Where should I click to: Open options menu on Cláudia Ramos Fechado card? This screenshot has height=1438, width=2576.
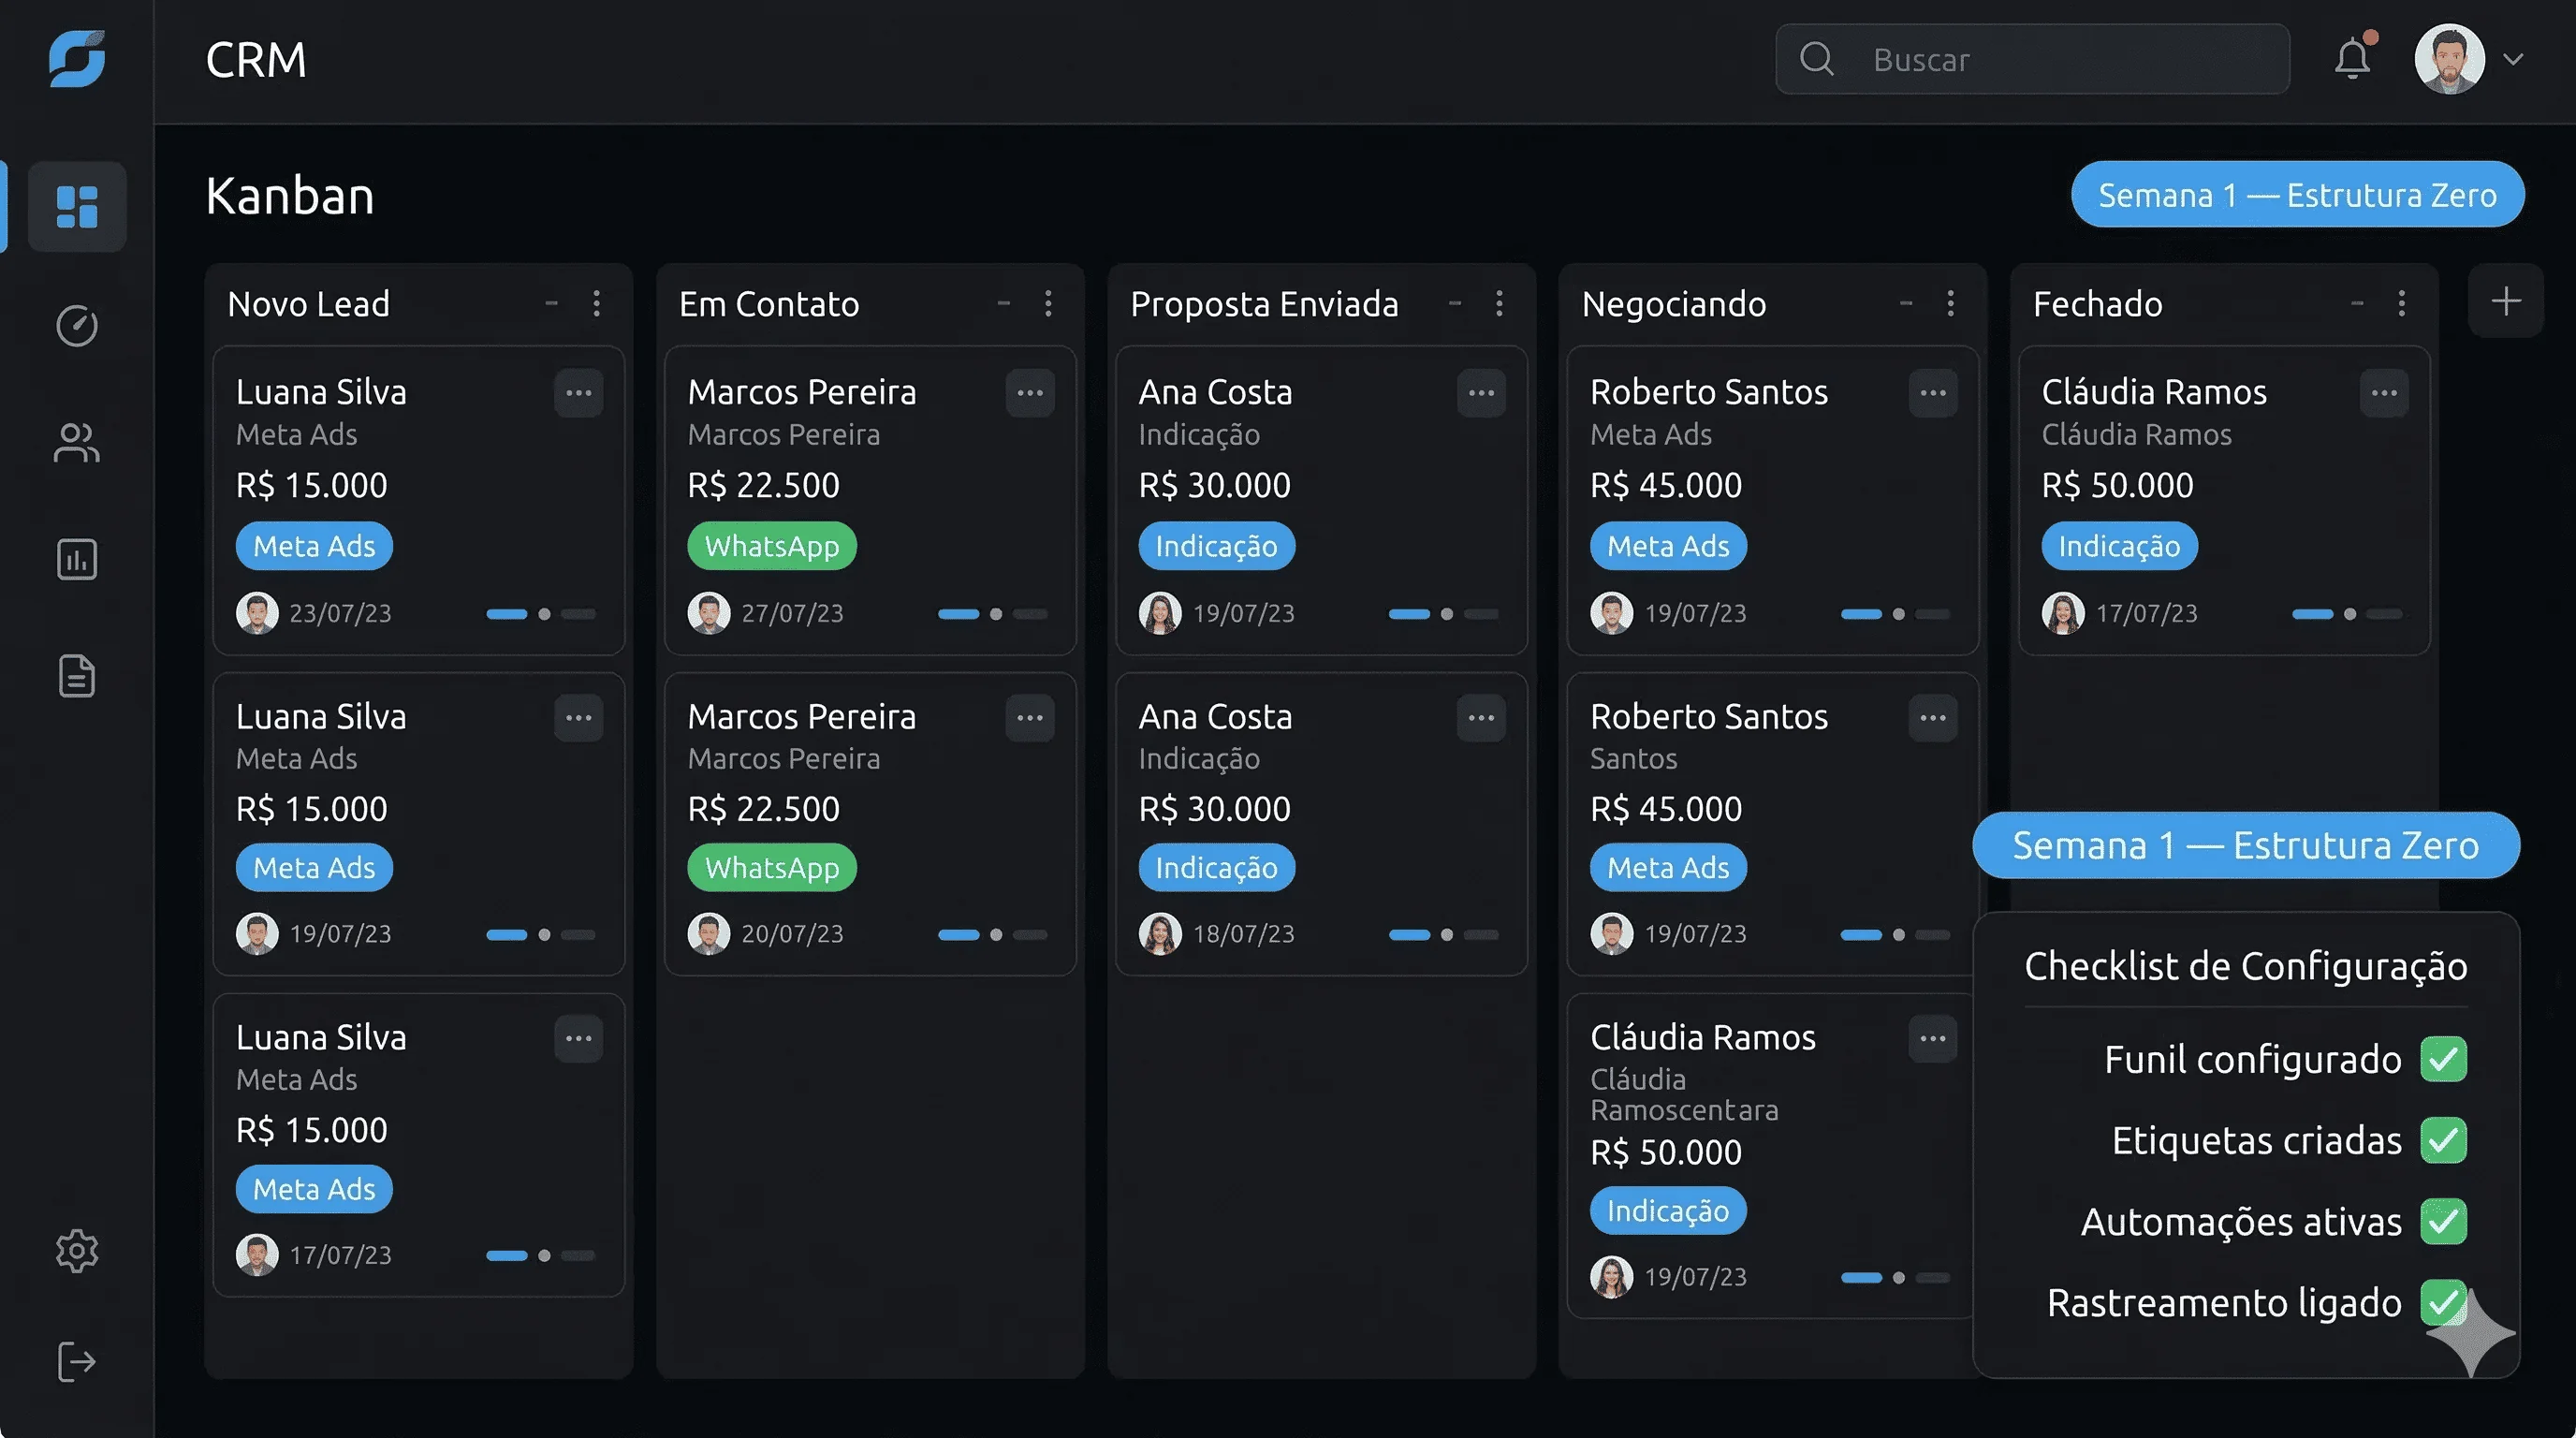coord(2384,393)
